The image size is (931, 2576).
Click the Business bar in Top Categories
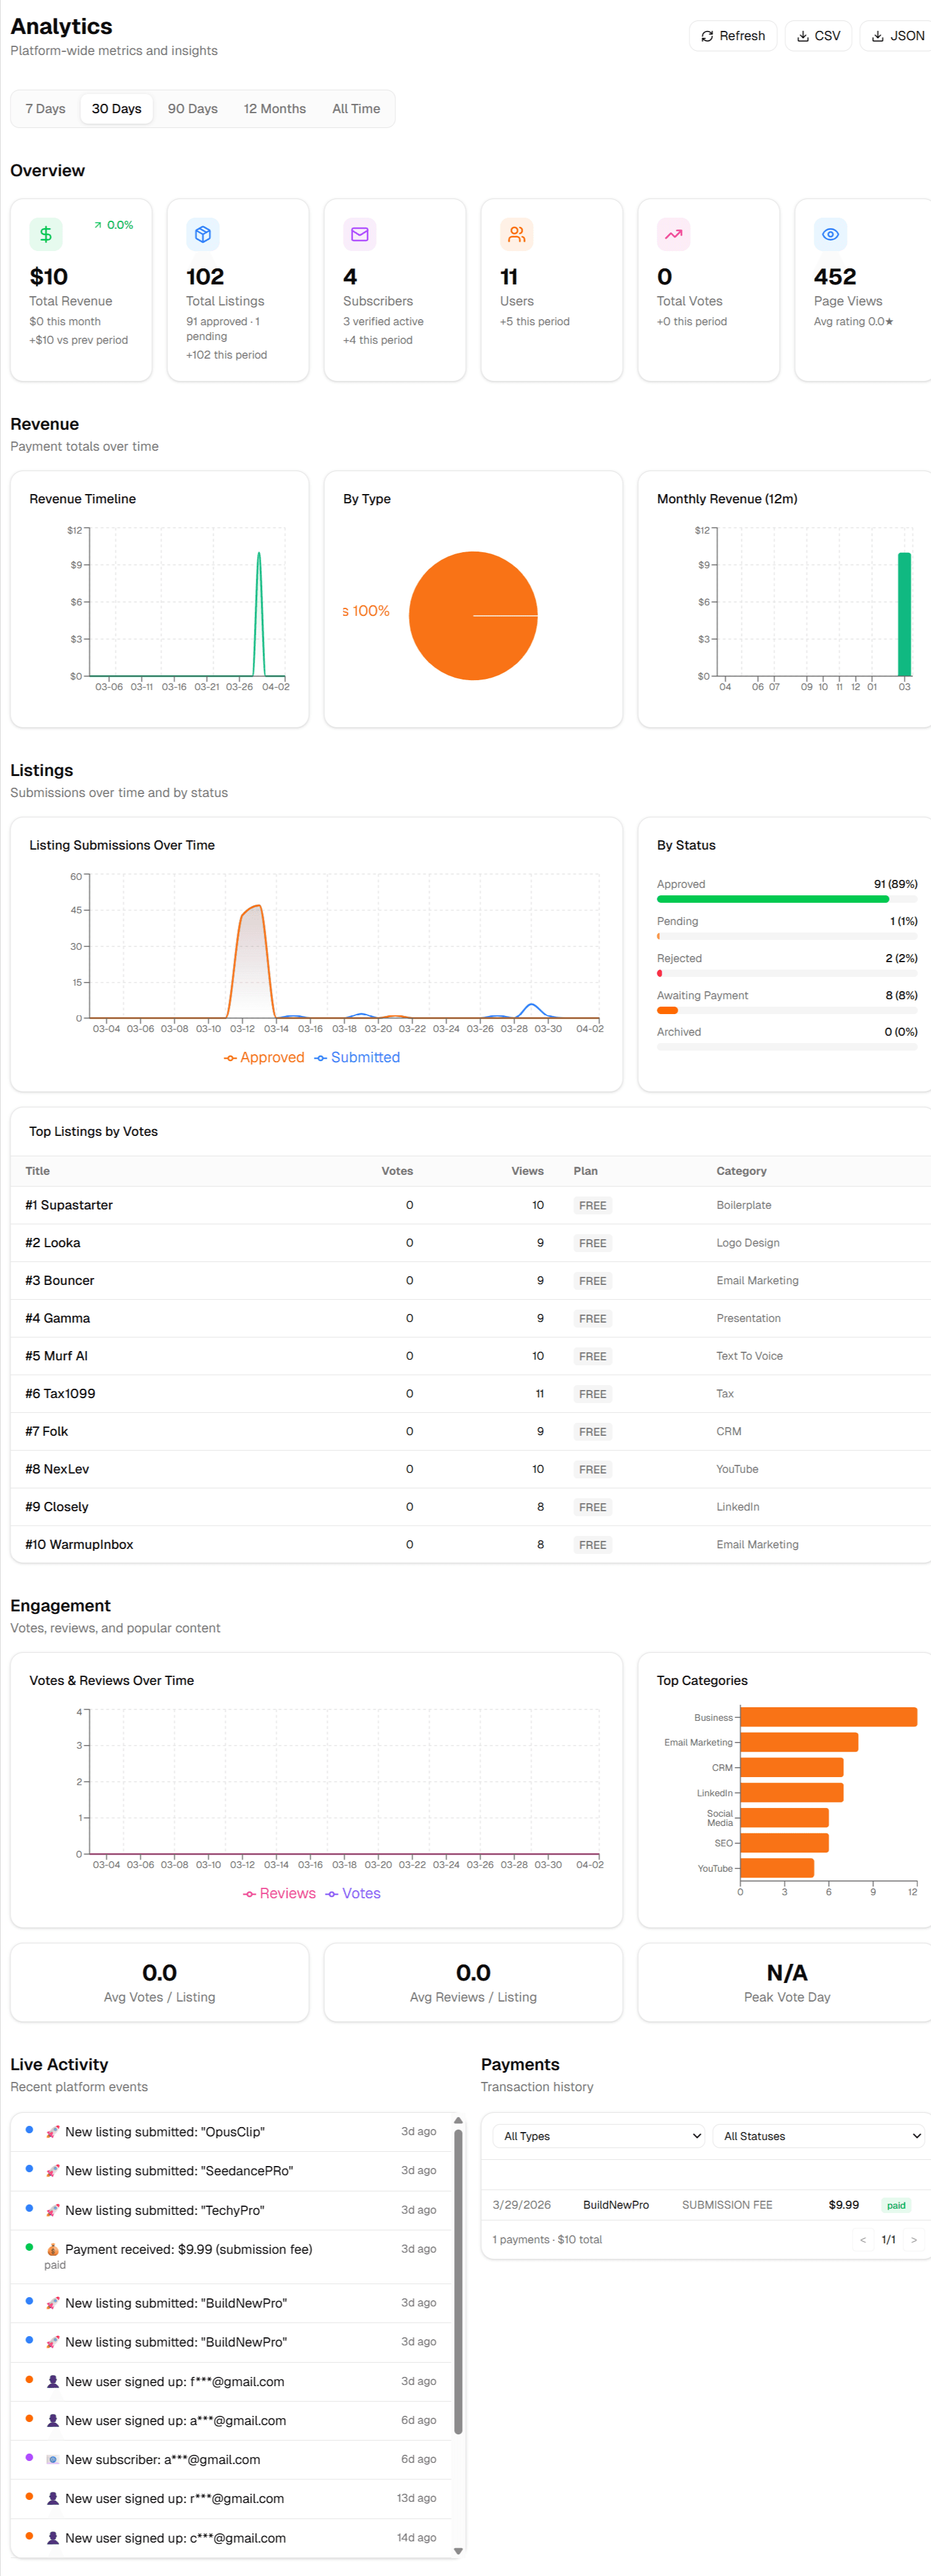828,1717
